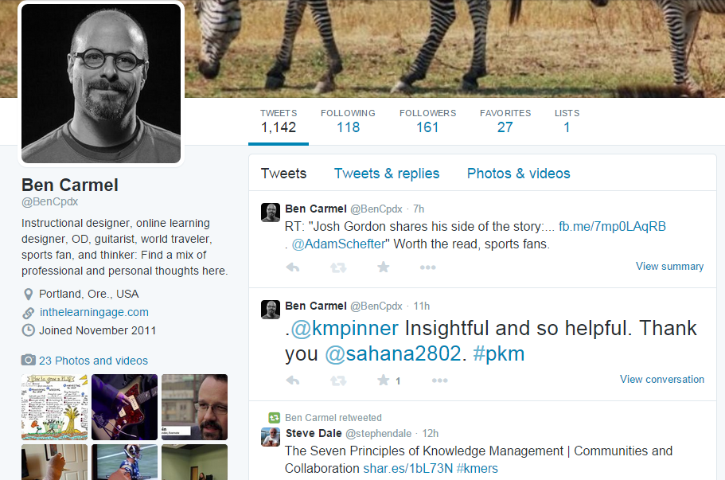This screenshot has height=480, width=725.
Task: Favorite the Josh Gordon story tweet
Action: (x=384, y=267)
